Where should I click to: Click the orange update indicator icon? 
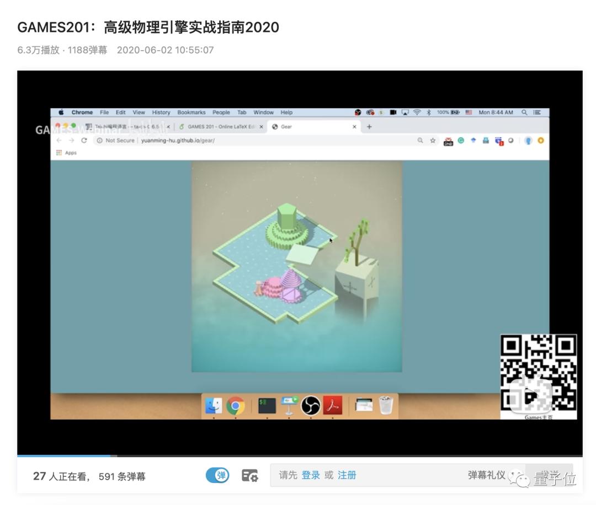coord(540,141)
